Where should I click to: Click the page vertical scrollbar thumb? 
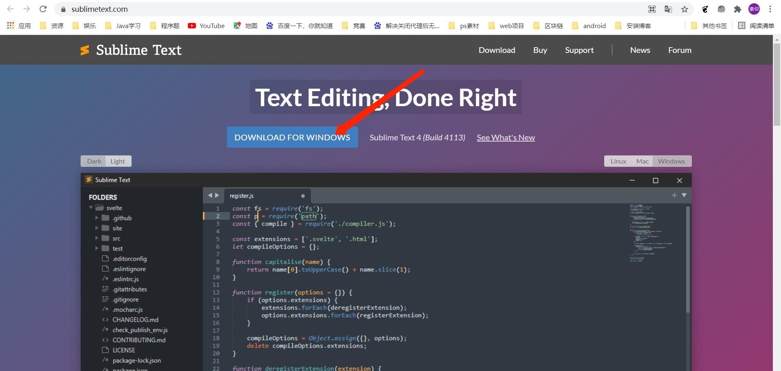[777, 85]
